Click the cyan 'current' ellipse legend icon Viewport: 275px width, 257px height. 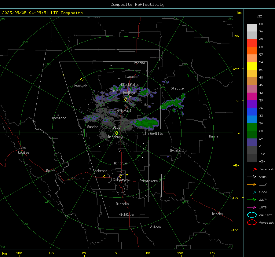pyautogui.click(x=252, y=215)
